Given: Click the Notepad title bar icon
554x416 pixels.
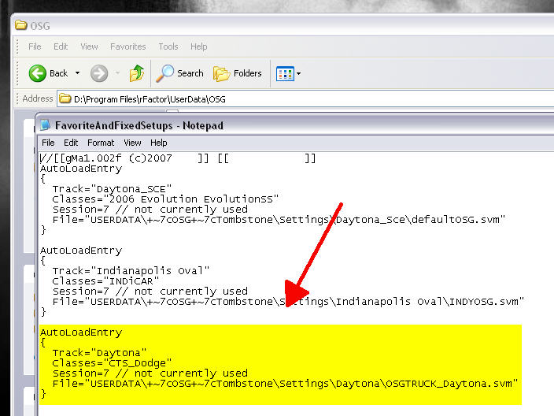Looking at the screenshot, I should tap(45, 125).
